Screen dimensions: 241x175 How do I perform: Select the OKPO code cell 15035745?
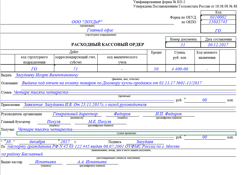(x=218, y=22)
